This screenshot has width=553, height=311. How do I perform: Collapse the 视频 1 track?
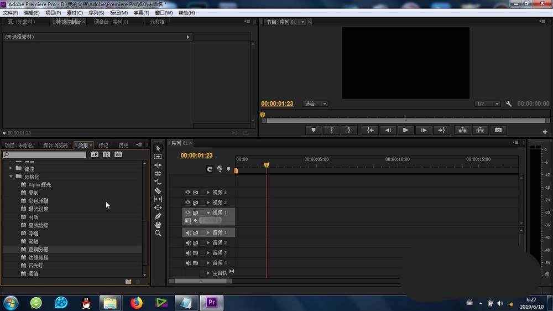point(208,212)
